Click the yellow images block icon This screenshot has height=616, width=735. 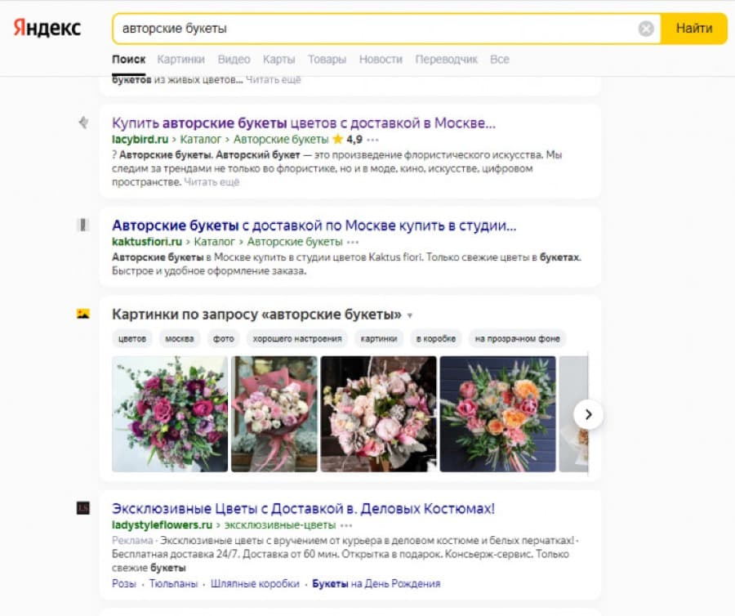(x=83, y=314)
